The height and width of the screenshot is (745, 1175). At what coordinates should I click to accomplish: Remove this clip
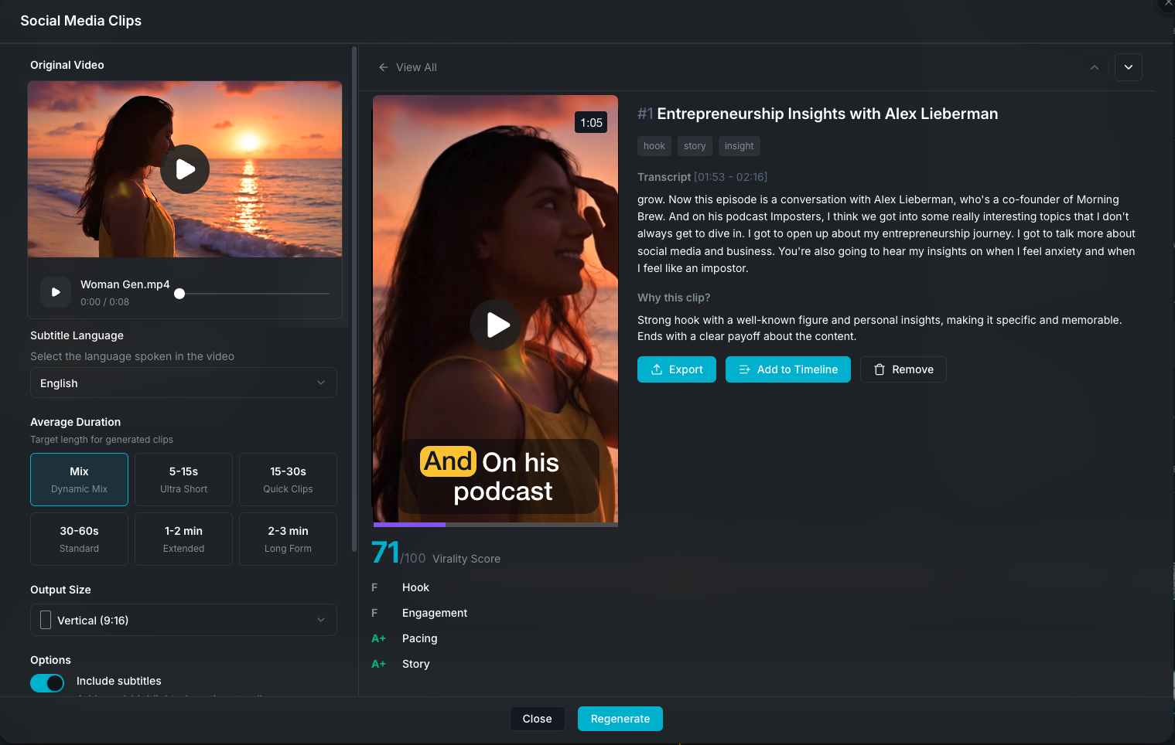[x=903, y=369]
